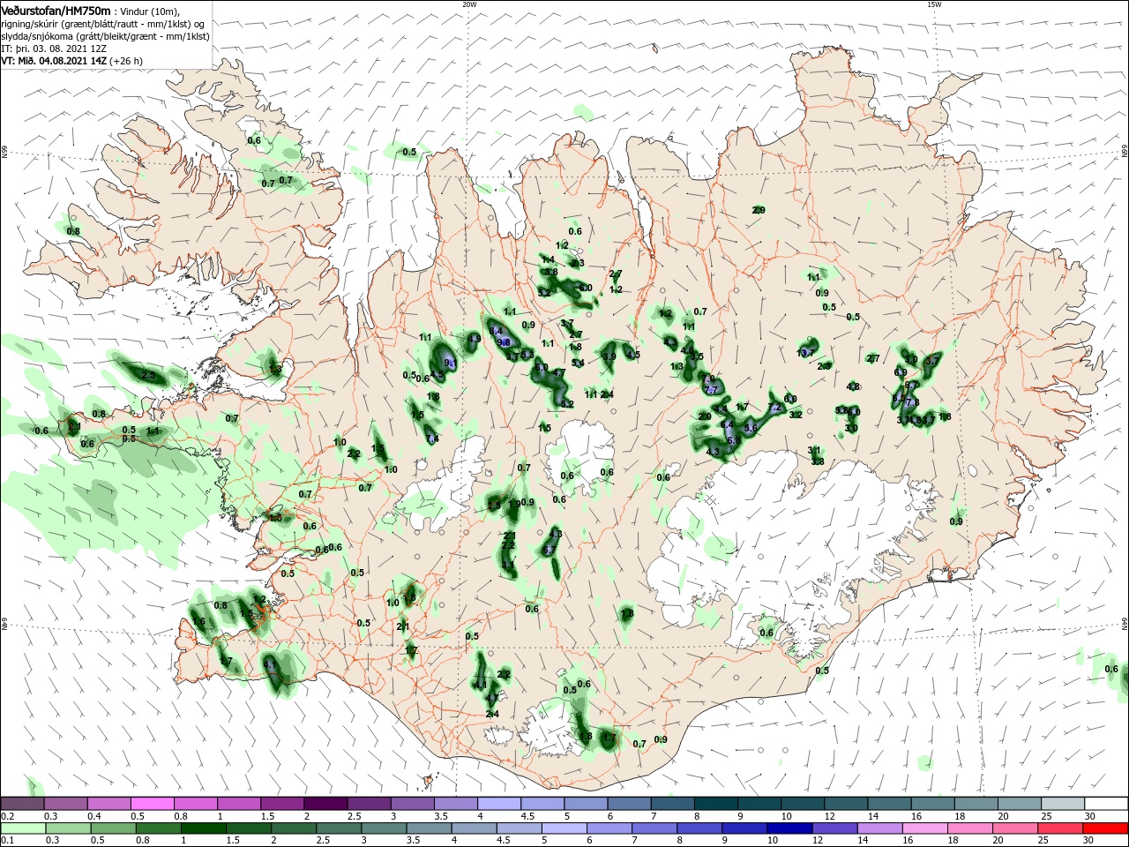Select the violet 12–14 rain swatch
The width and height of the screenshot is (1129, 847).
(836, 828)
